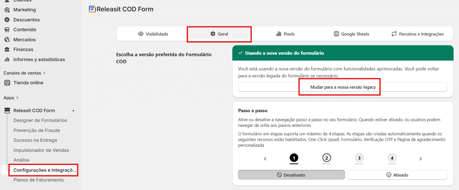Open Planos de Faturamento in sidebar
Image resolution: width=459 pixels, height=190 pixels.
click(39, 180)
